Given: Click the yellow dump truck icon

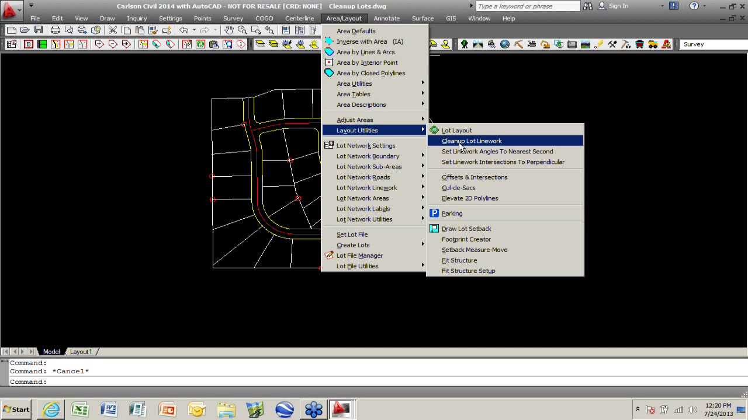Looking at the screenshot, I should pyautogui.click(x=653, y=44).
